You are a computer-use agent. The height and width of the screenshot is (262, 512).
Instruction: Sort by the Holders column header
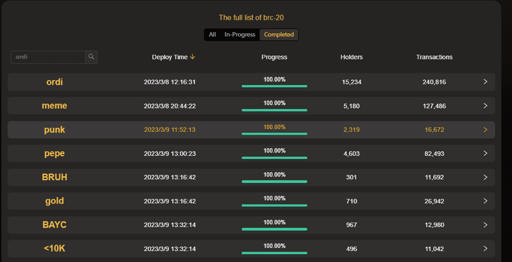tap(351, 57)
